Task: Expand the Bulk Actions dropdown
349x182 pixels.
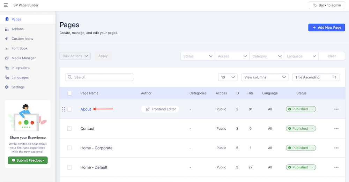Action: coord(75,56)
